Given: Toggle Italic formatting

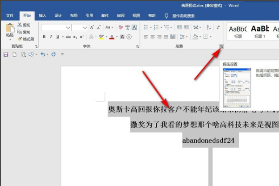Looking at the screenshot, I should (52, 37).
